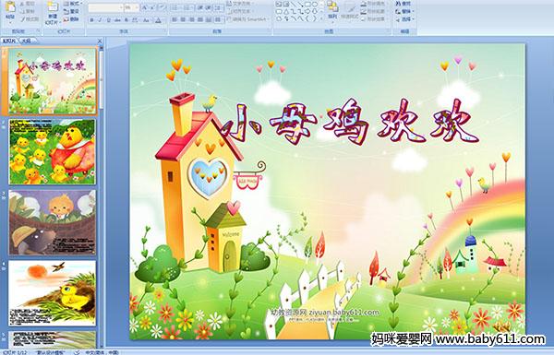Toggle italic formatting in the font group
This screenshot has width=554, height=355.
point(100,20)
